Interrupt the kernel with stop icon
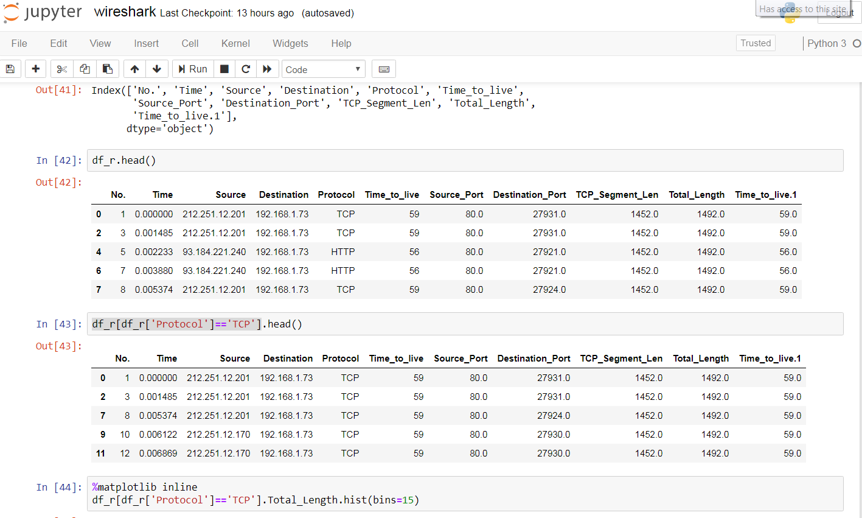The width and height of the screenshot is (862, 518). 224,69
